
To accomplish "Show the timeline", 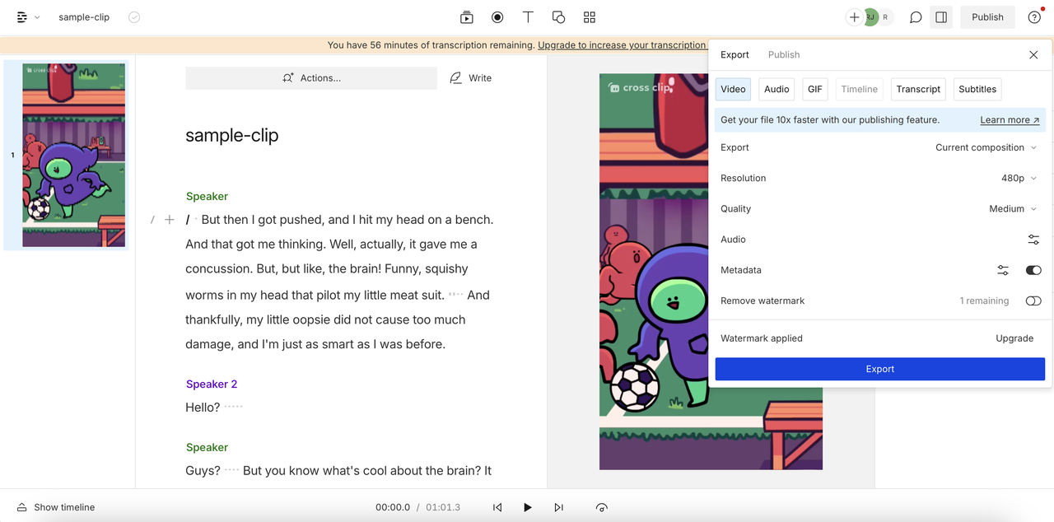I will 56,507.
